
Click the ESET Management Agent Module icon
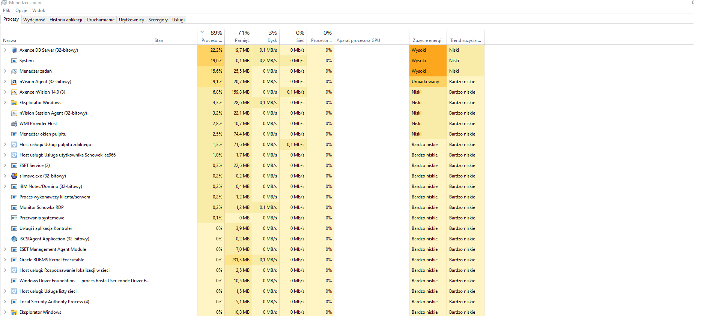(x=14, y=249)
